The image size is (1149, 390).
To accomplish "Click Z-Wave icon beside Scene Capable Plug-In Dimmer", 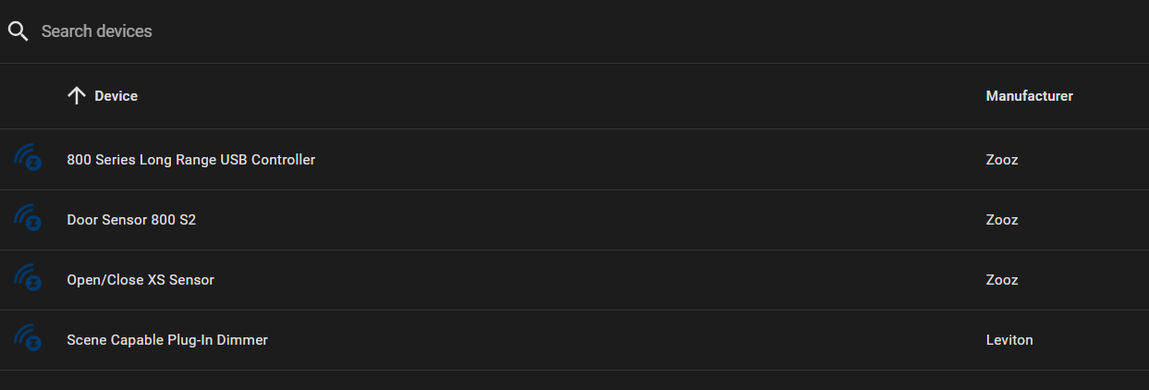I will tap(28, 340).
